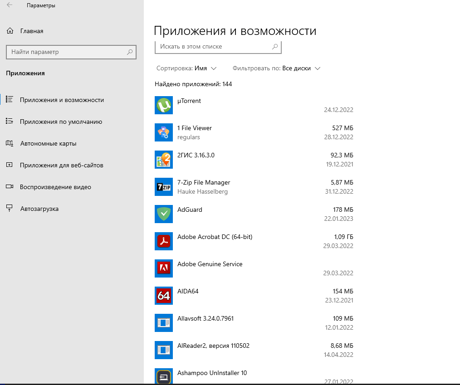Click the AlReader2 app icon

coord(164,350)
